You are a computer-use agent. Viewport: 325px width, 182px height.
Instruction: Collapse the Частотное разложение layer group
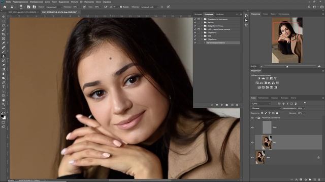(x=256, y=118)
